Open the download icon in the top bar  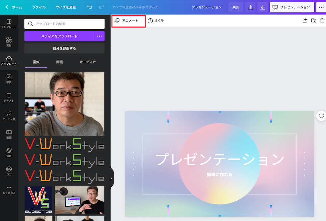262,7
